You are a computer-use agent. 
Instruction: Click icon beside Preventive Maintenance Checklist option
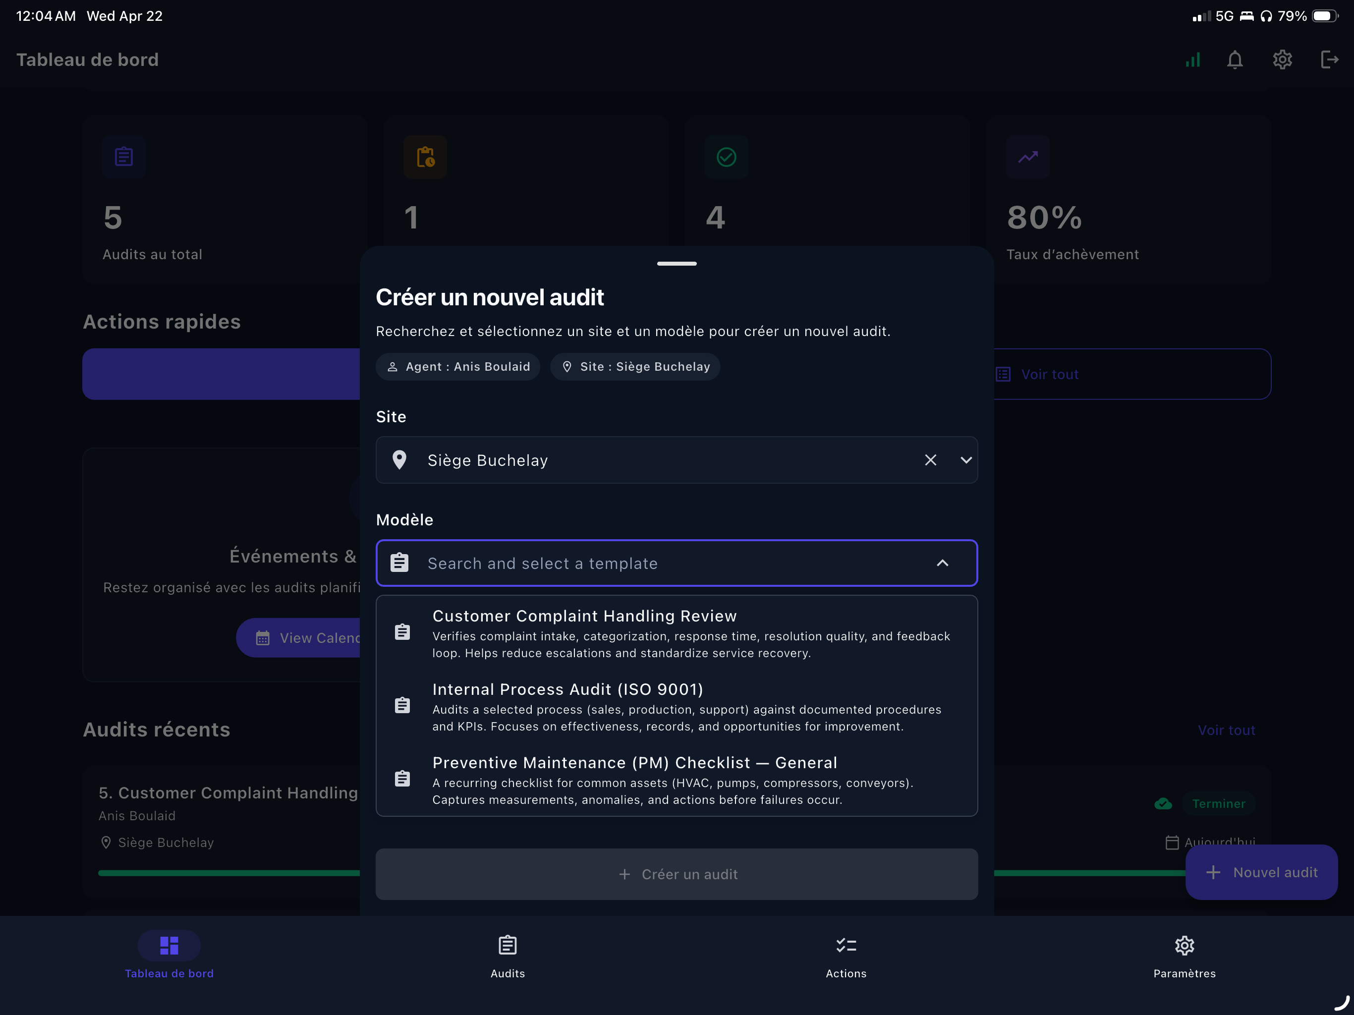[x=402, y=779]
